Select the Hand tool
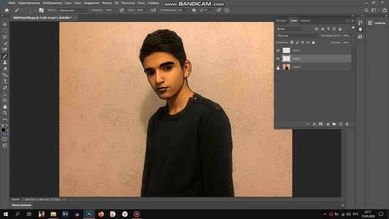389x219 pixels. tap(5, 107)
